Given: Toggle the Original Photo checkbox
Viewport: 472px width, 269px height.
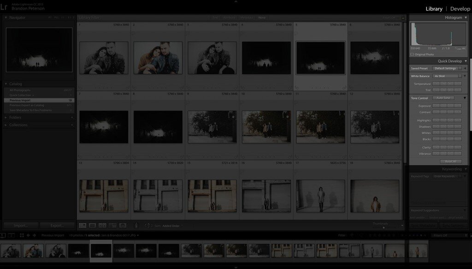Looking at the screenshot, I should 412,54.
